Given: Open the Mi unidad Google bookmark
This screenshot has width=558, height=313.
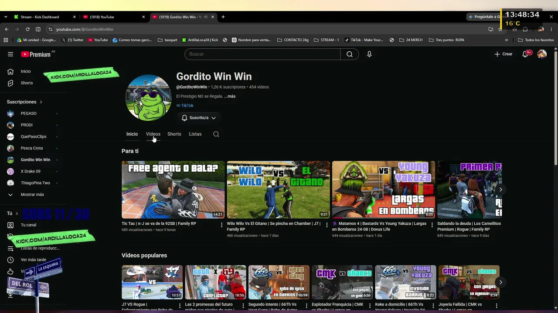Looking at the screenshot, I should pos(36,40).
